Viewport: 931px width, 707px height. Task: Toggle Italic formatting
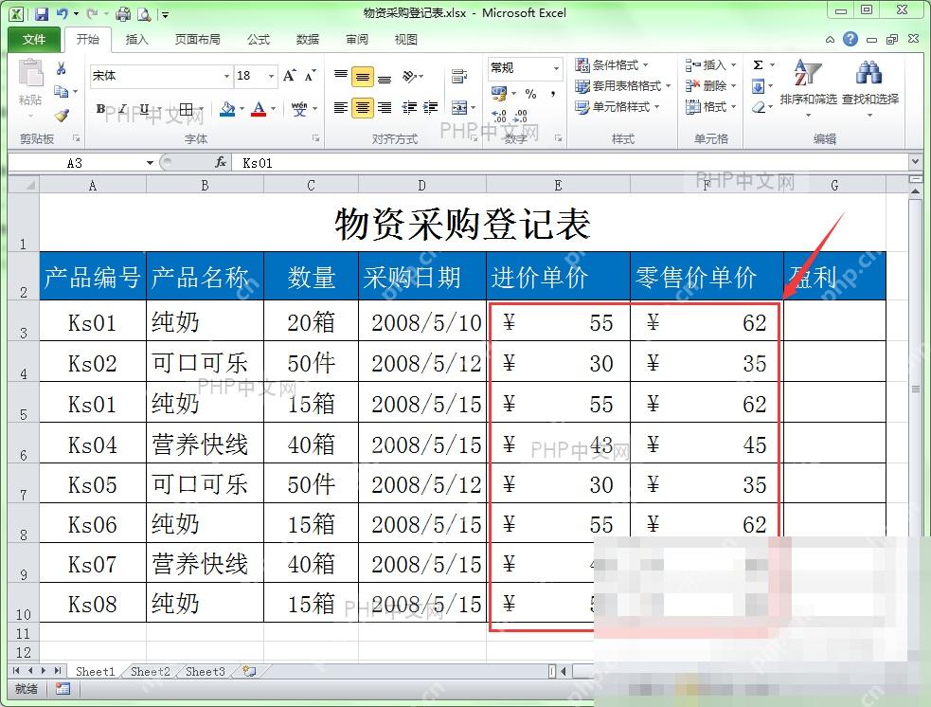(x=122, y=109)
